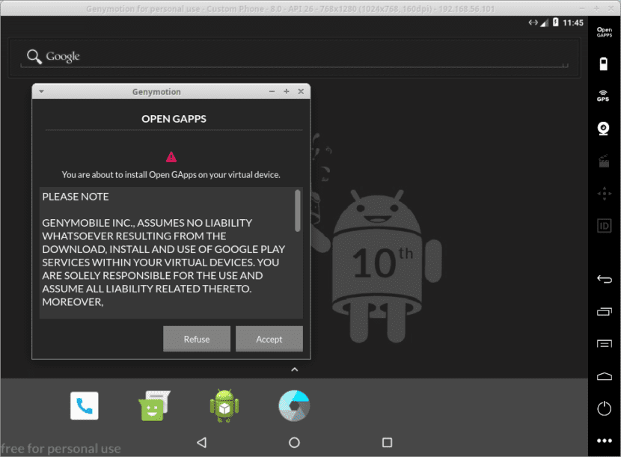Viewport: 621px width, 457px height.
Task: Click the disclaimer text scrollbar
Action: click(298, 211)
